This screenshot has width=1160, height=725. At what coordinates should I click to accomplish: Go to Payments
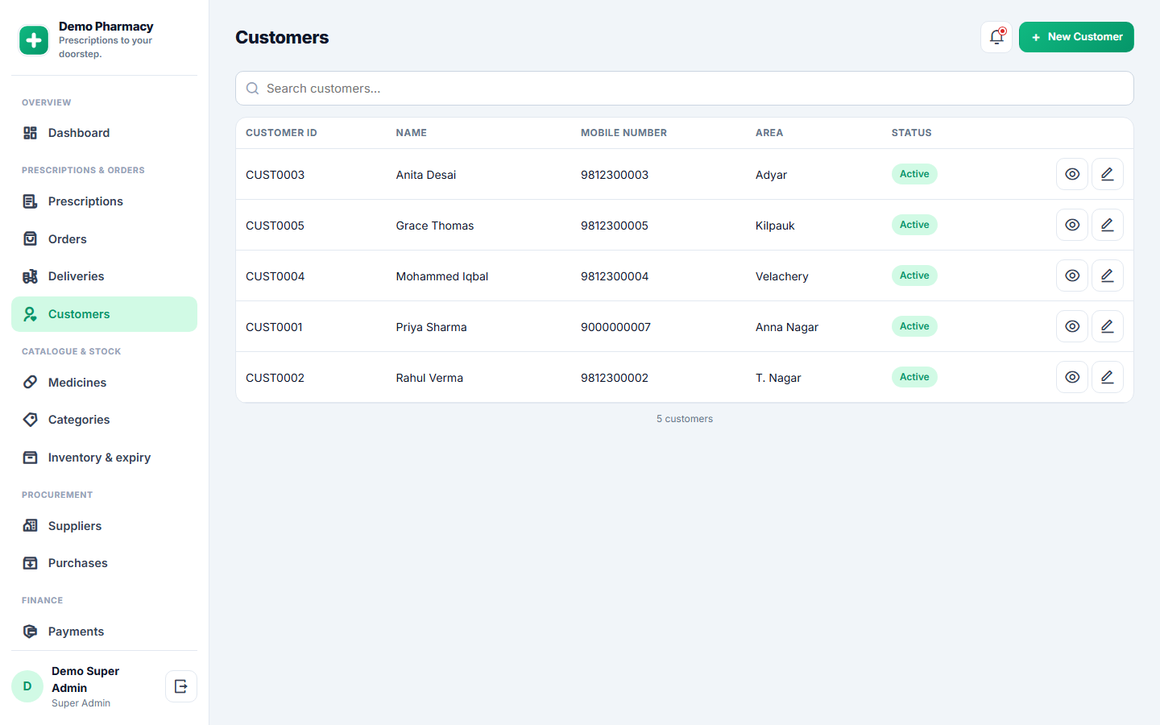coord(104,632)
